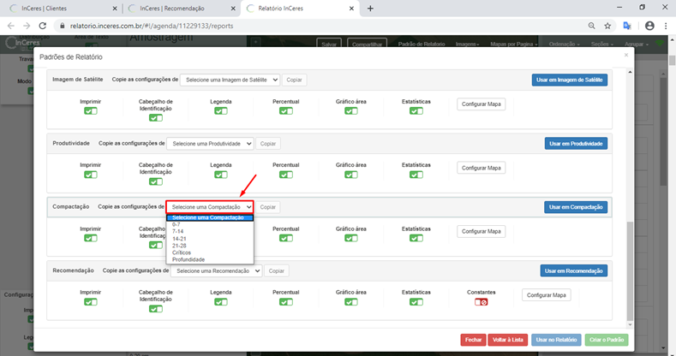This screenshot has width=676, height=356.
Task: Open Configurar Mapa for Imagem de Satélite
Action: coord(482,104)
